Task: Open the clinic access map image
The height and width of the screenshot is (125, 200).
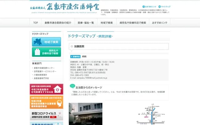Action: tap(151, 114)
